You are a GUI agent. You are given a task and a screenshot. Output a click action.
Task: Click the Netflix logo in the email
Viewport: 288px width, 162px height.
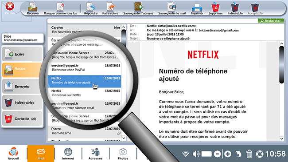tap(203, 55)
